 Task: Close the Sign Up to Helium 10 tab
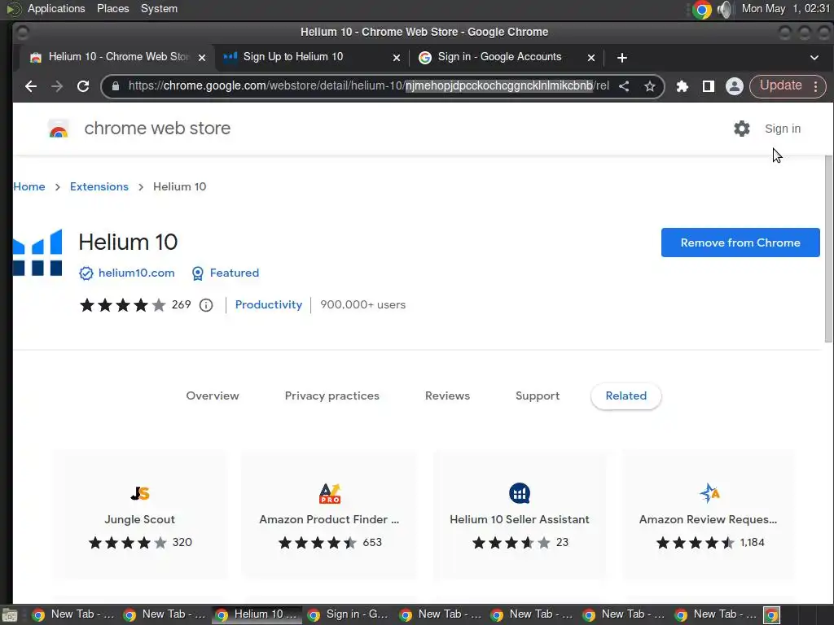[x=397, y=58]
